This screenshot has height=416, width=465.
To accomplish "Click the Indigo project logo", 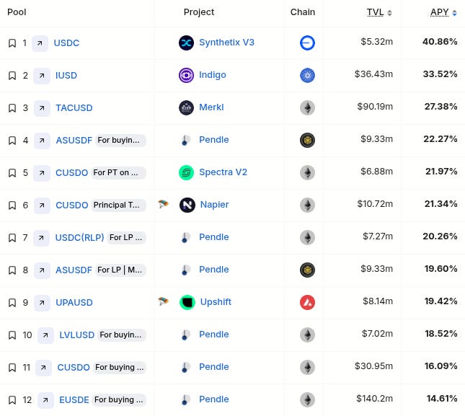I will [186, 75].
